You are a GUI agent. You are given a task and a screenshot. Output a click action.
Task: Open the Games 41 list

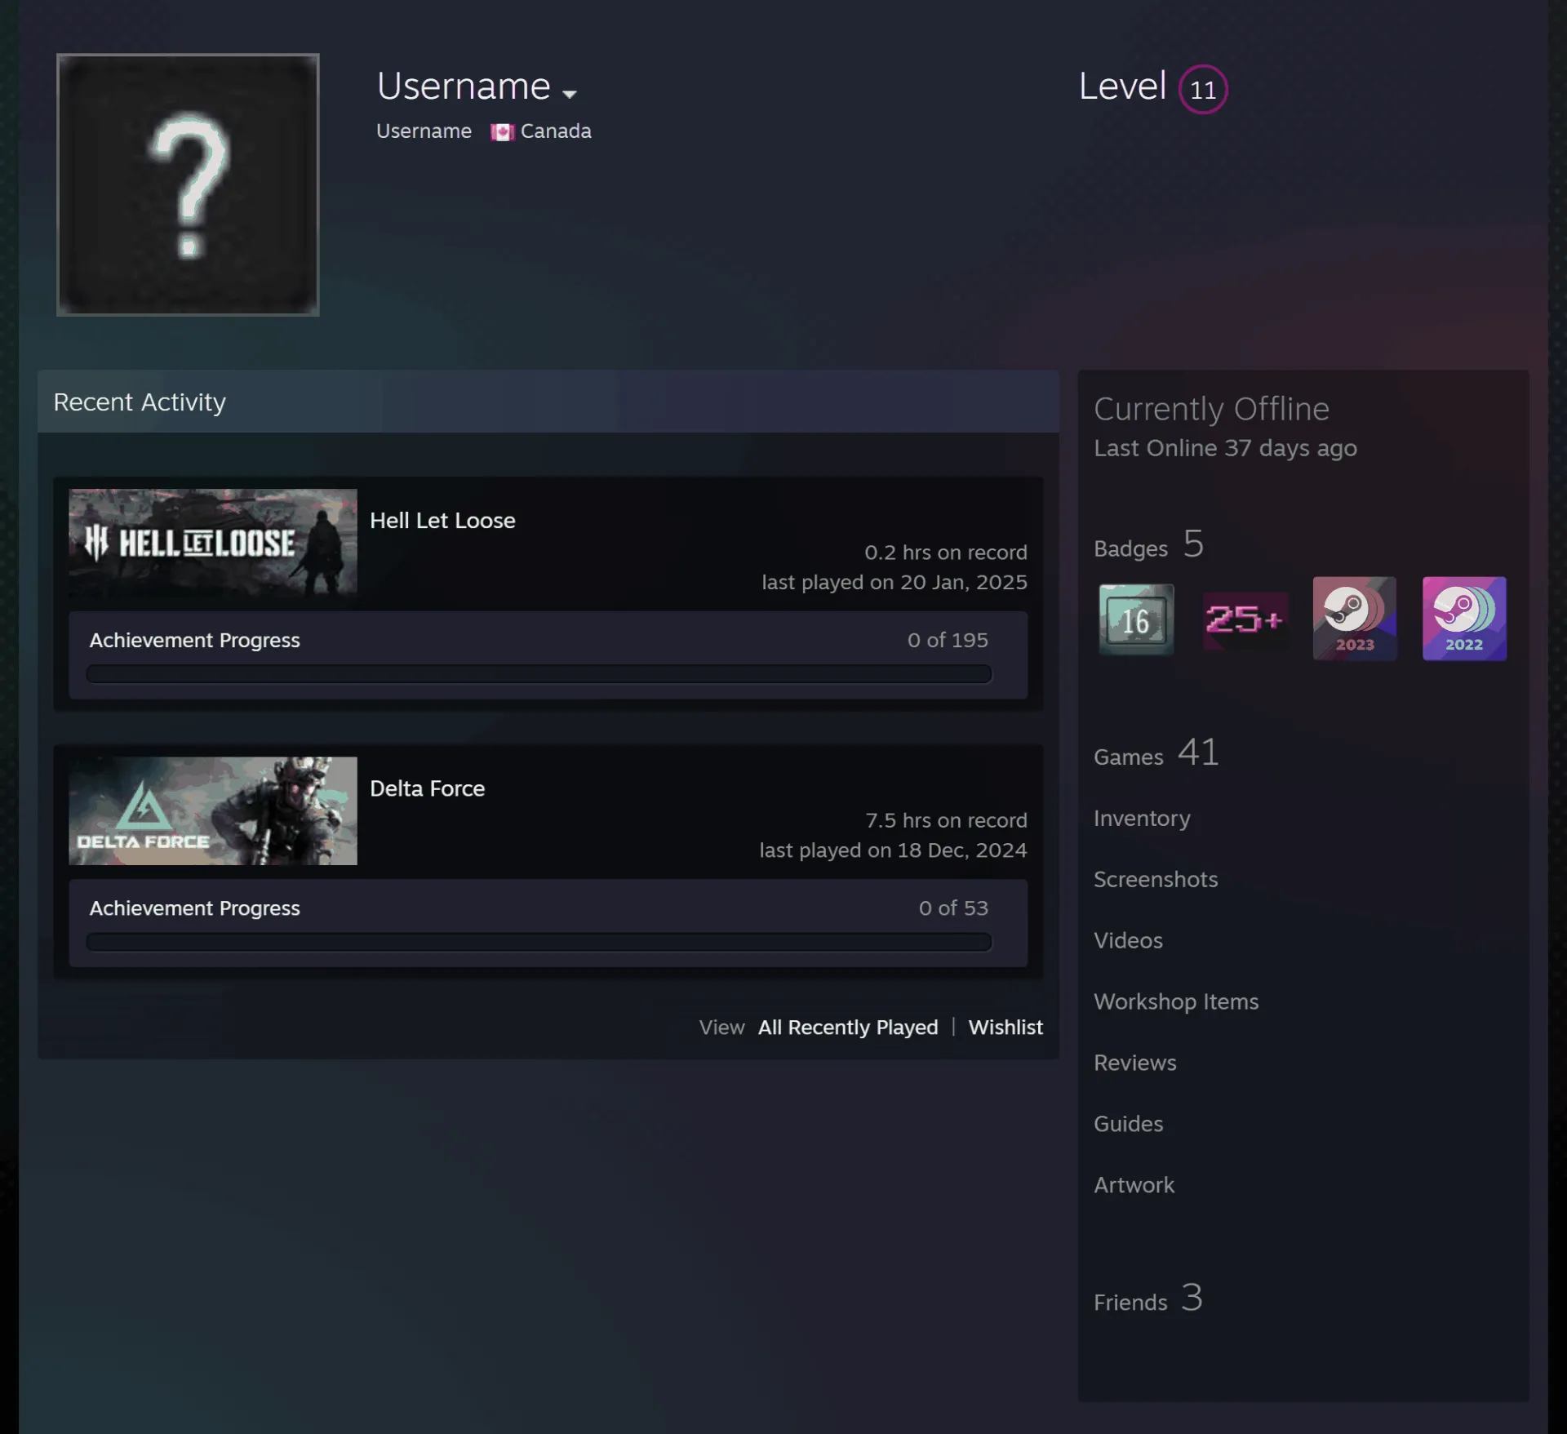click(1156, 753)
